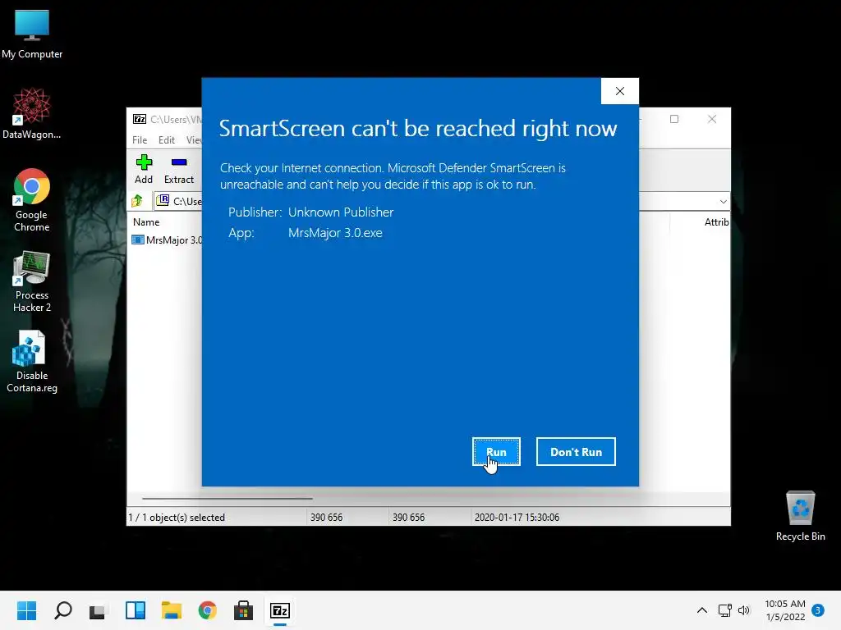This screenshot has width=841, height=630.
Task: Maximize the 7-Zip window
Action: [674, 119]
